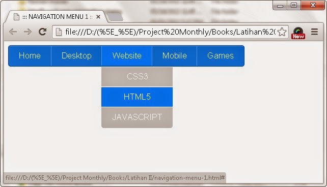Screen dimensions: 327x187
Task: Open the Chrome hamburger menu
Action: [x=314, y=32]
